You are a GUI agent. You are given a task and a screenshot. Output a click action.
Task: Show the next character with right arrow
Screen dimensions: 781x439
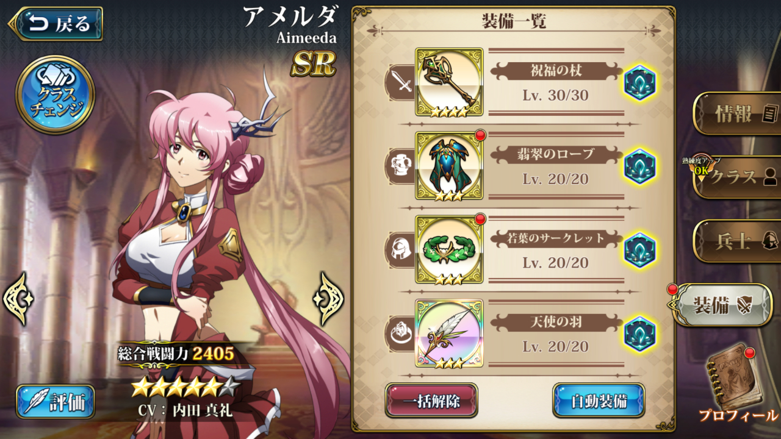tap(329, 299)
